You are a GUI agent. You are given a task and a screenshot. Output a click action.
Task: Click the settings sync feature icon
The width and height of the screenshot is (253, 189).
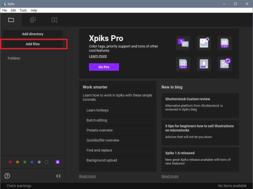tap(225, 64)
